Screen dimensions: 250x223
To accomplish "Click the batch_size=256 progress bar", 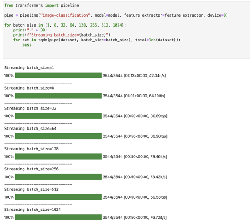I will 58,177.
